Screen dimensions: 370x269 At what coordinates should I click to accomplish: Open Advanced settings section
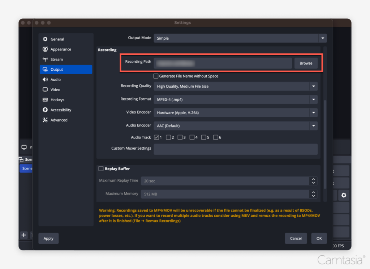click(x=66, y=120)
